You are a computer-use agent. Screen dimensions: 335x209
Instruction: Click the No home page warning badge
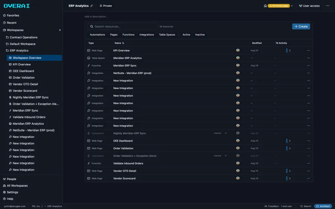tap(279, 6)
